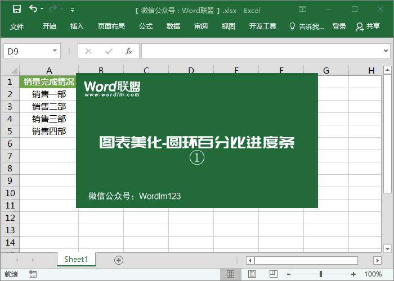Add a new sheet with plus icon
Viewport: 394px width, 281px height.
point(118,260)
